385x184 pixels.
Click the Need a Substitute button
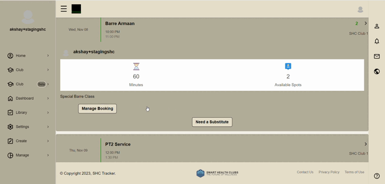point(212,122)
